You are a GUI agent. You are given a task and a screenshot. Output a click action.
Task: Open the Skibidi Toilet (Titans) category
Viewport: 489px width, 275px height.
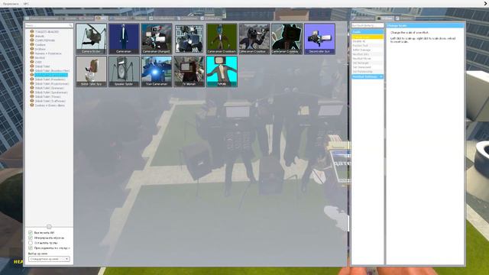tap(47, 97)
